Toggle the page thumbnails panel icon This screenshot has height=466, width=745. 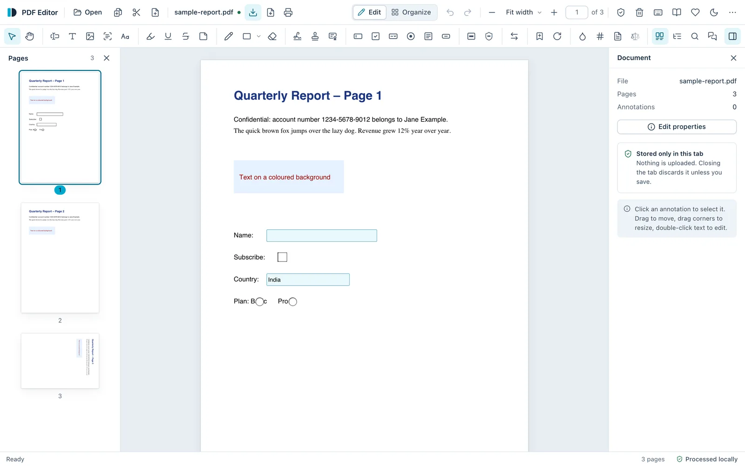click(659, 36)
